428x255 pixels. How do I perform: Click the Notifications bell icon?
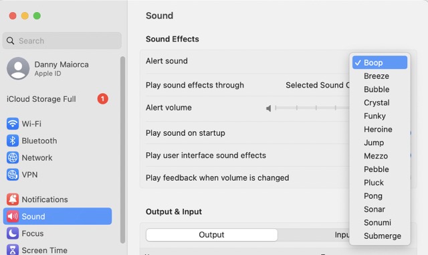pyautogui.click(x=13, y=199)
